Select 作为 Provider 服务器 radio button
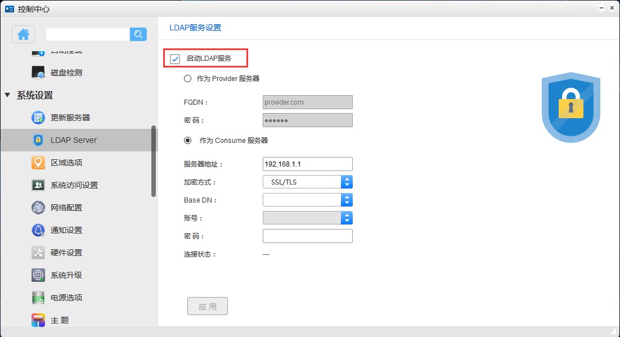Viewport: 620px width, 337px height. (188, 79)
